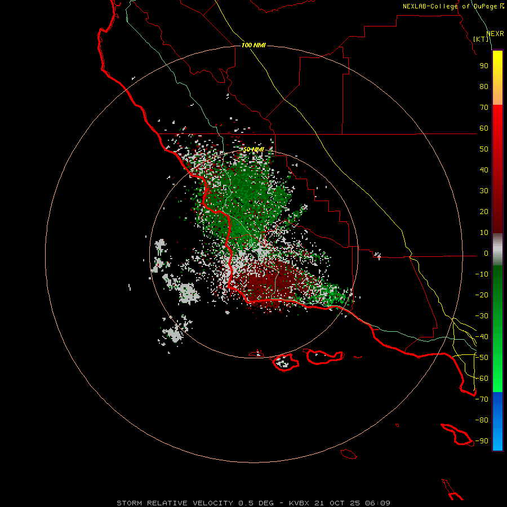Select the positive 70 knot scale value
This screenshot has width=507, height=507.
pyautogui.click(x=484, y=108)
